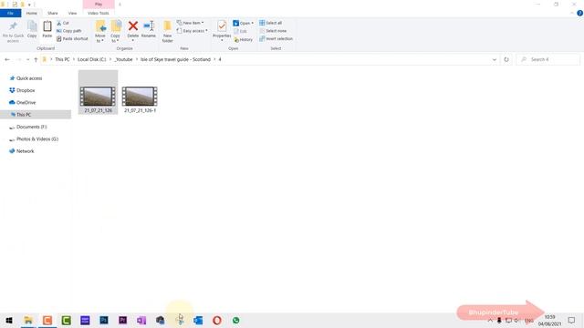584x328 pixels.
Task: Create a New folder
Action: point(168,32)
